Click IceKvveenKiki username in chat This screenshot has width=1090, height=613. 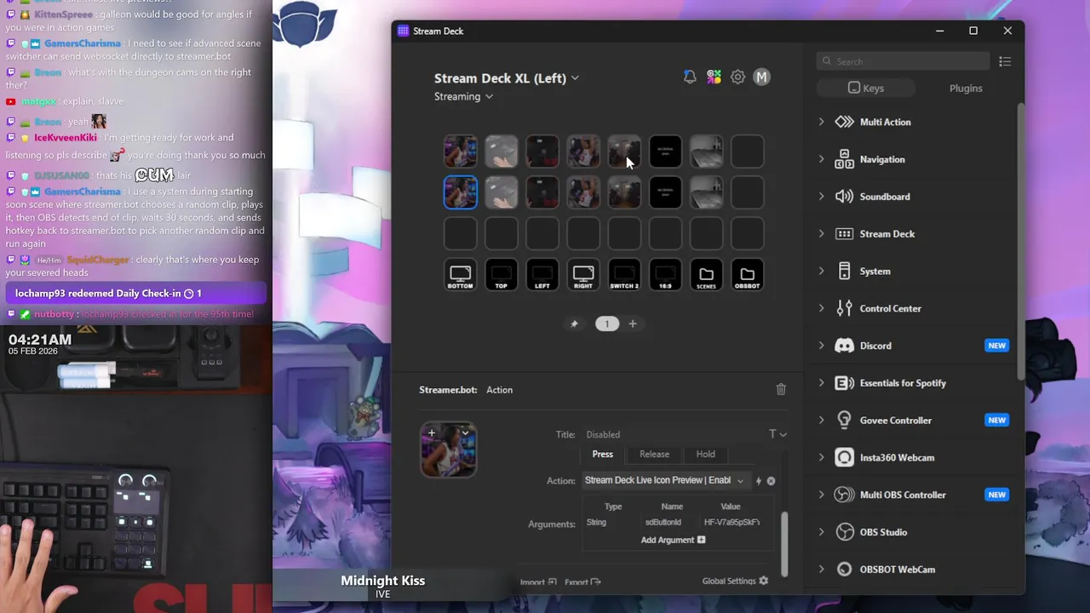pyautogui.click(x=66, y=137)
